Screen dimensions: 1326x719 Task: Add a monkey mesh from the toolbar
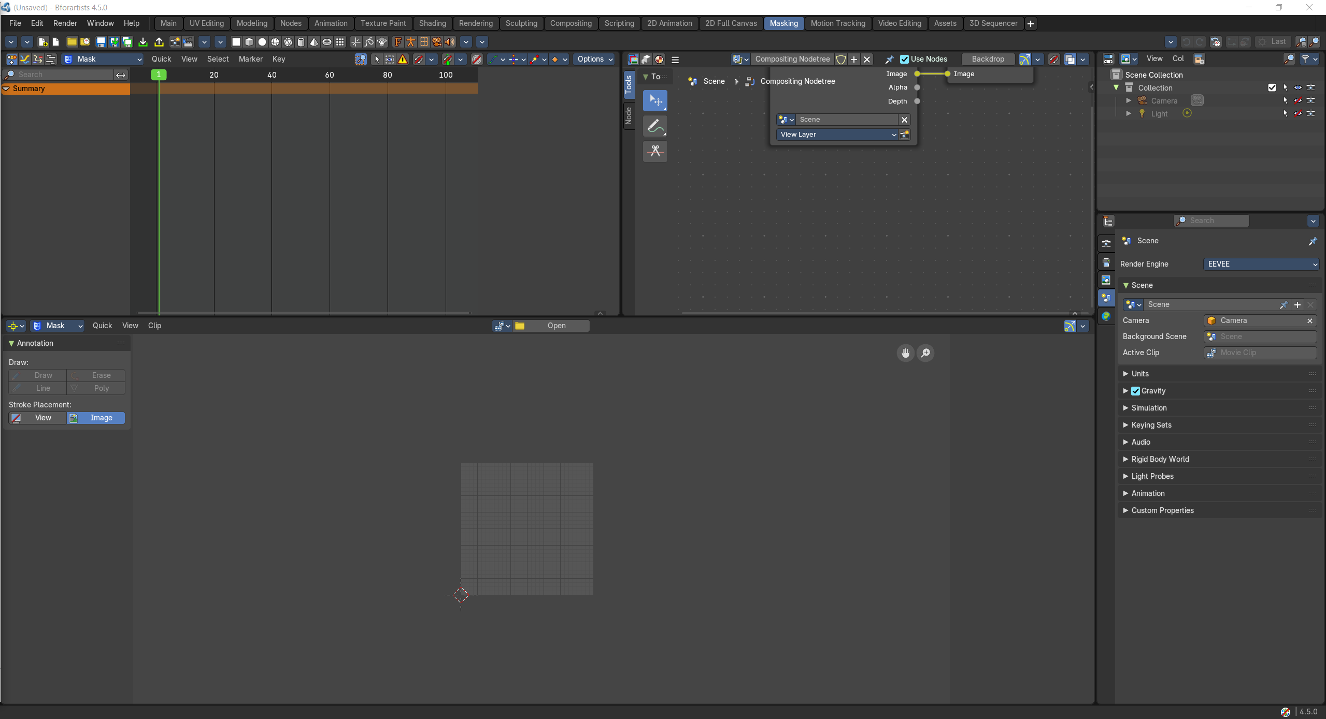(x=382, y=42)
